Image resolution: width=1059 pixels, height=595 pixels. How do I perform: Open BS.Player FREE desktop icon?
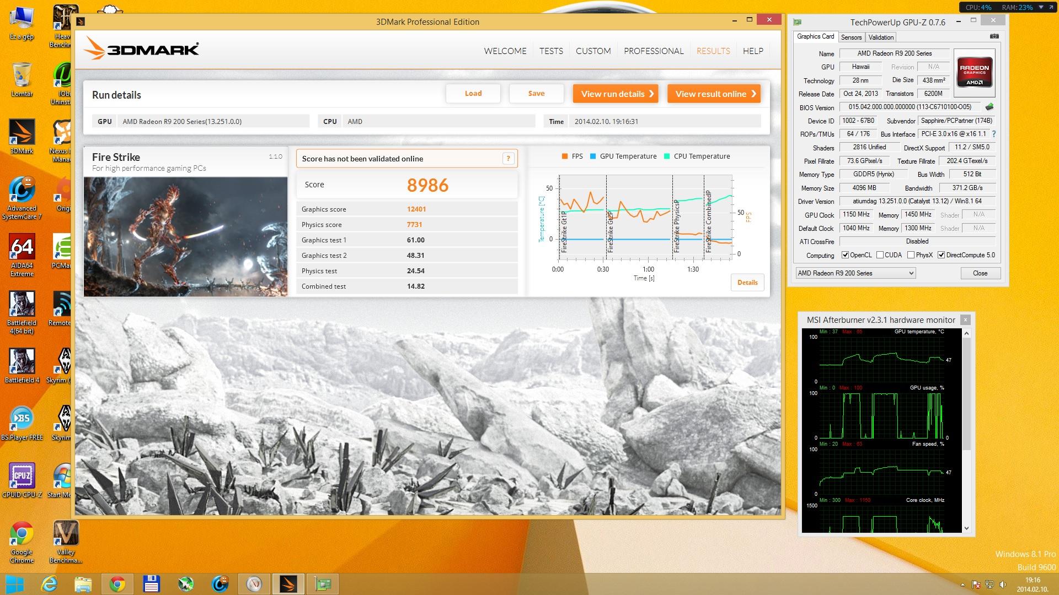(22, 423)
